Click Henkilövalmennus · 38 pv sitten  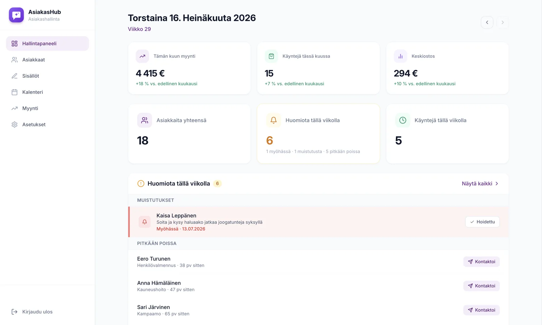click(171, 265)
